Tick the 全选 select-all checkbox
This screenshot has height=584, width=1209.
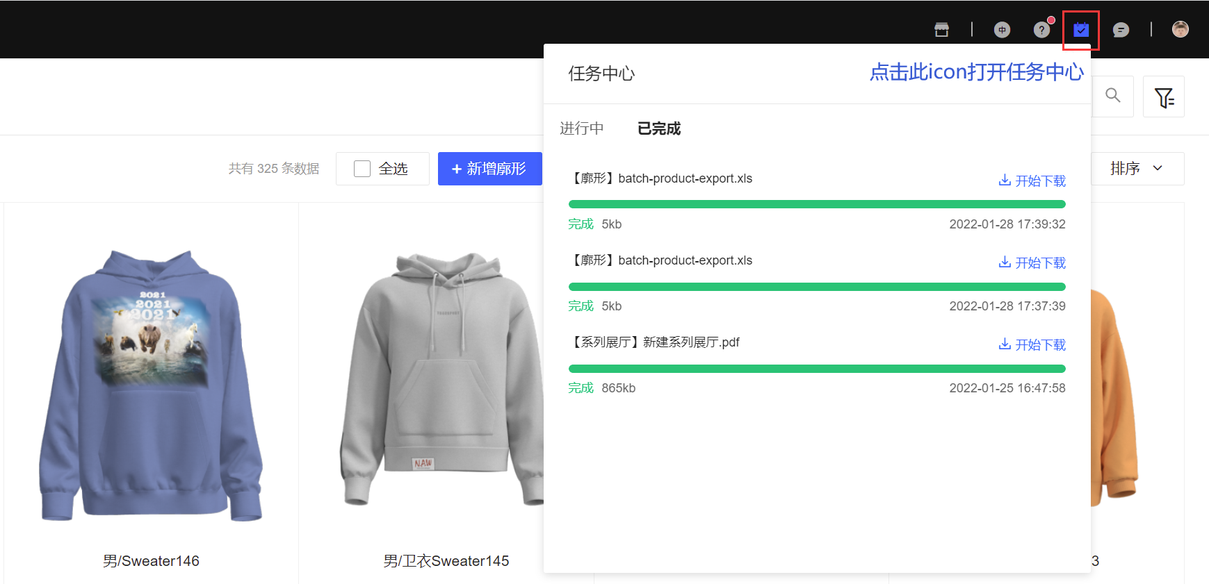click(362, 169)
